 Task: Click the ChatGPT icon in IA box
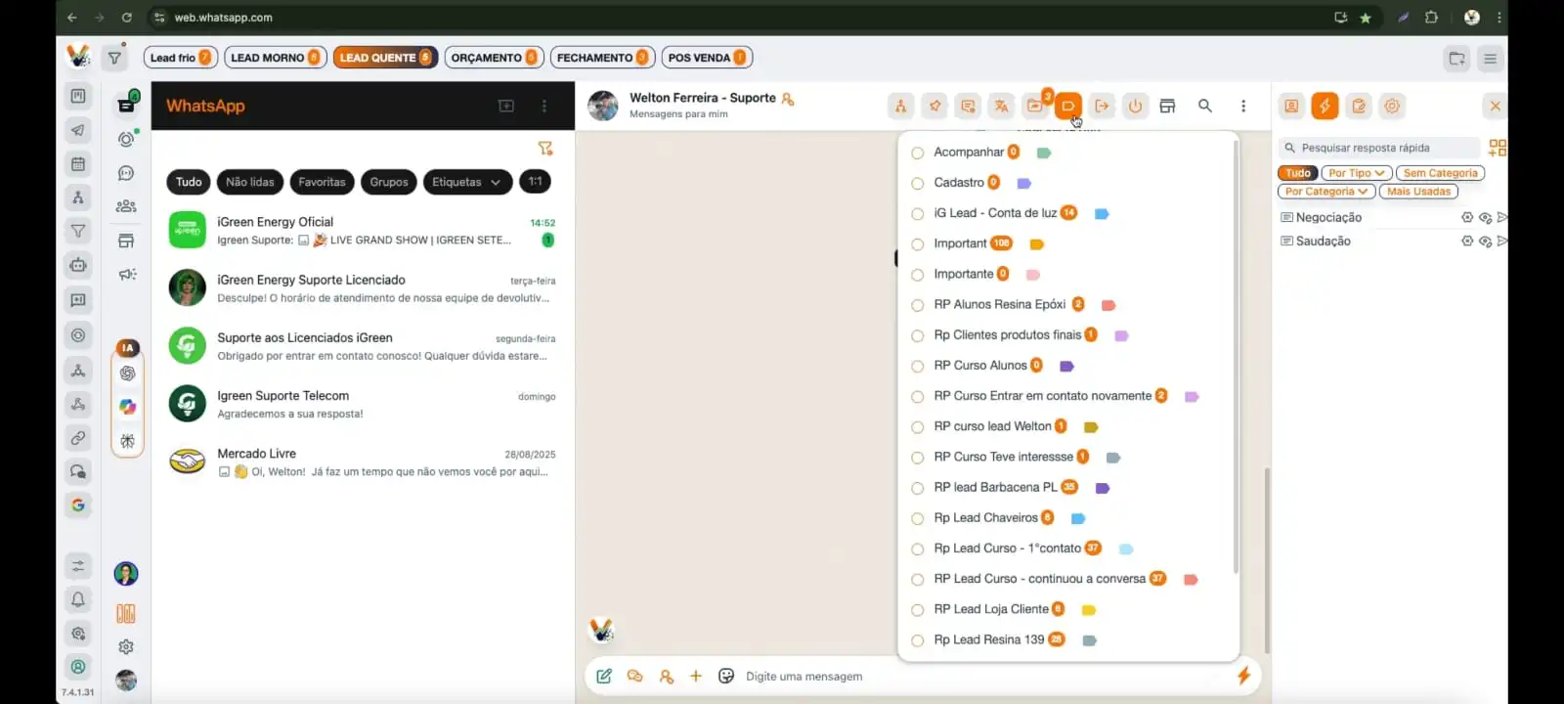127,373
